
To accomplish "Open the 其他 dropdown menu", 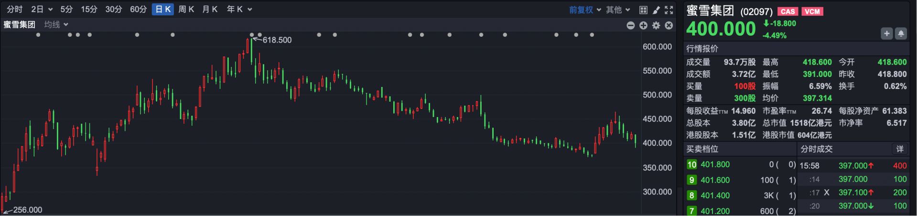I will click(618, 10).
